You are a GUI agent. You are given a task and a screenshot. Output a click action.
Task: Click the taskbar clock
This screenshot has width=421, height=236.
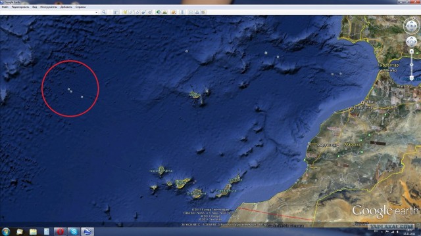pos(409,231)
